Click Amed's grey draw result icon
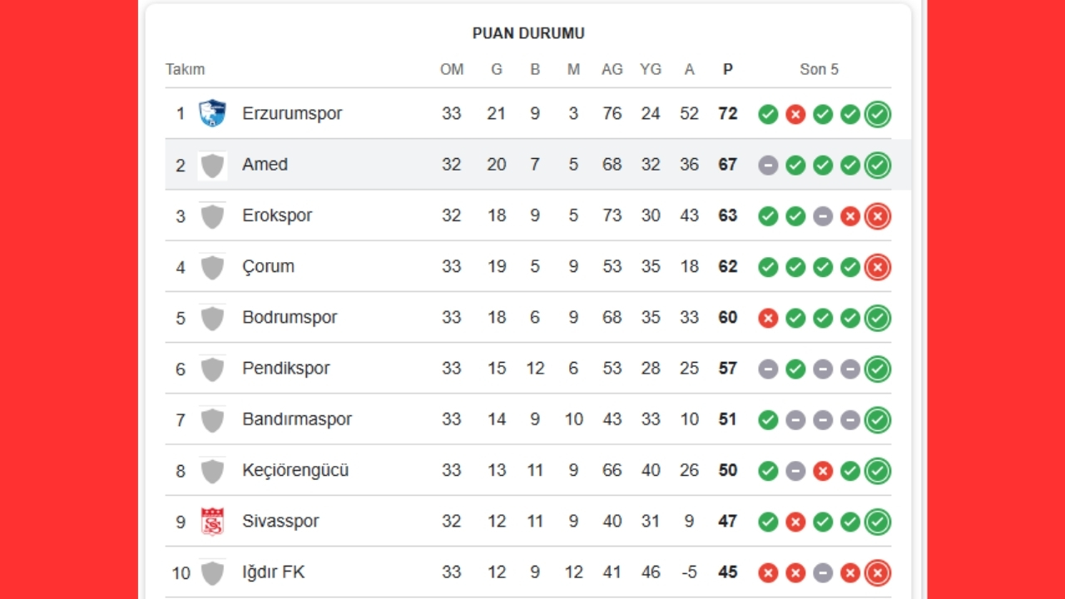The image size is (1065, 599). pyautogui.click(x=768, y=166)
